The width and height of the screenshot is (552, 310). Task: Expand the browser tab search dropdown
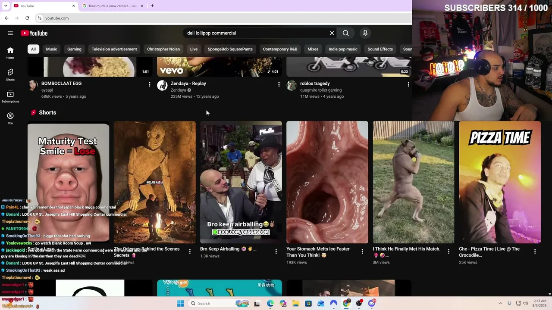(x=6, y=6)
